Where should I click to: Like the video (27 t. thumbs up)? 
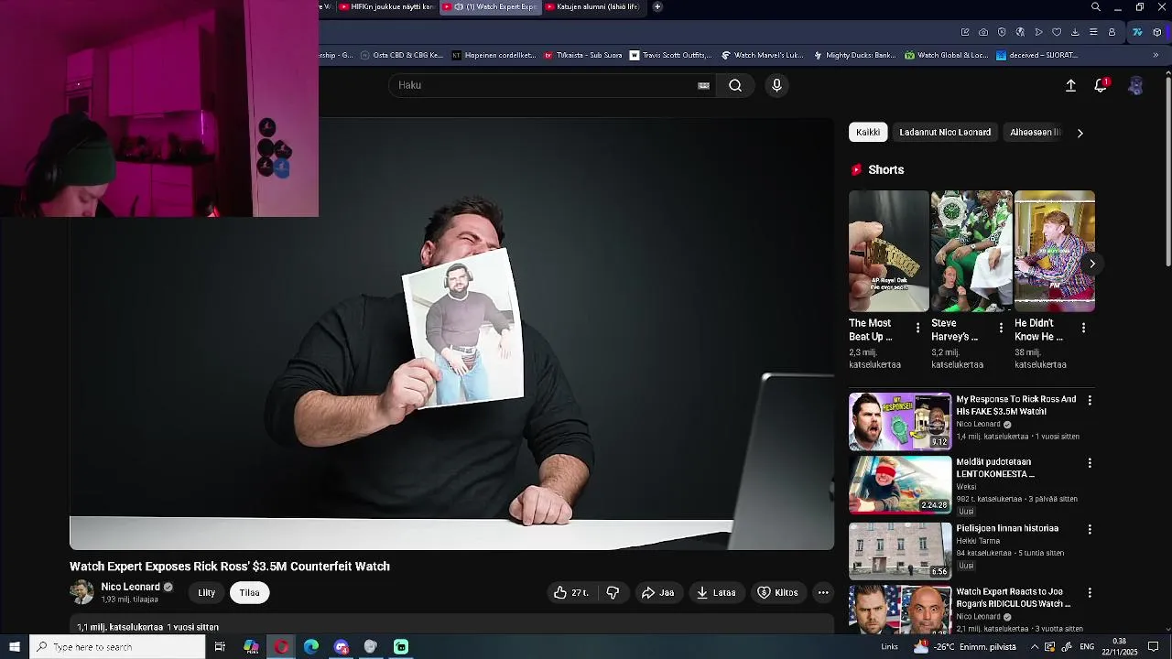570,593
